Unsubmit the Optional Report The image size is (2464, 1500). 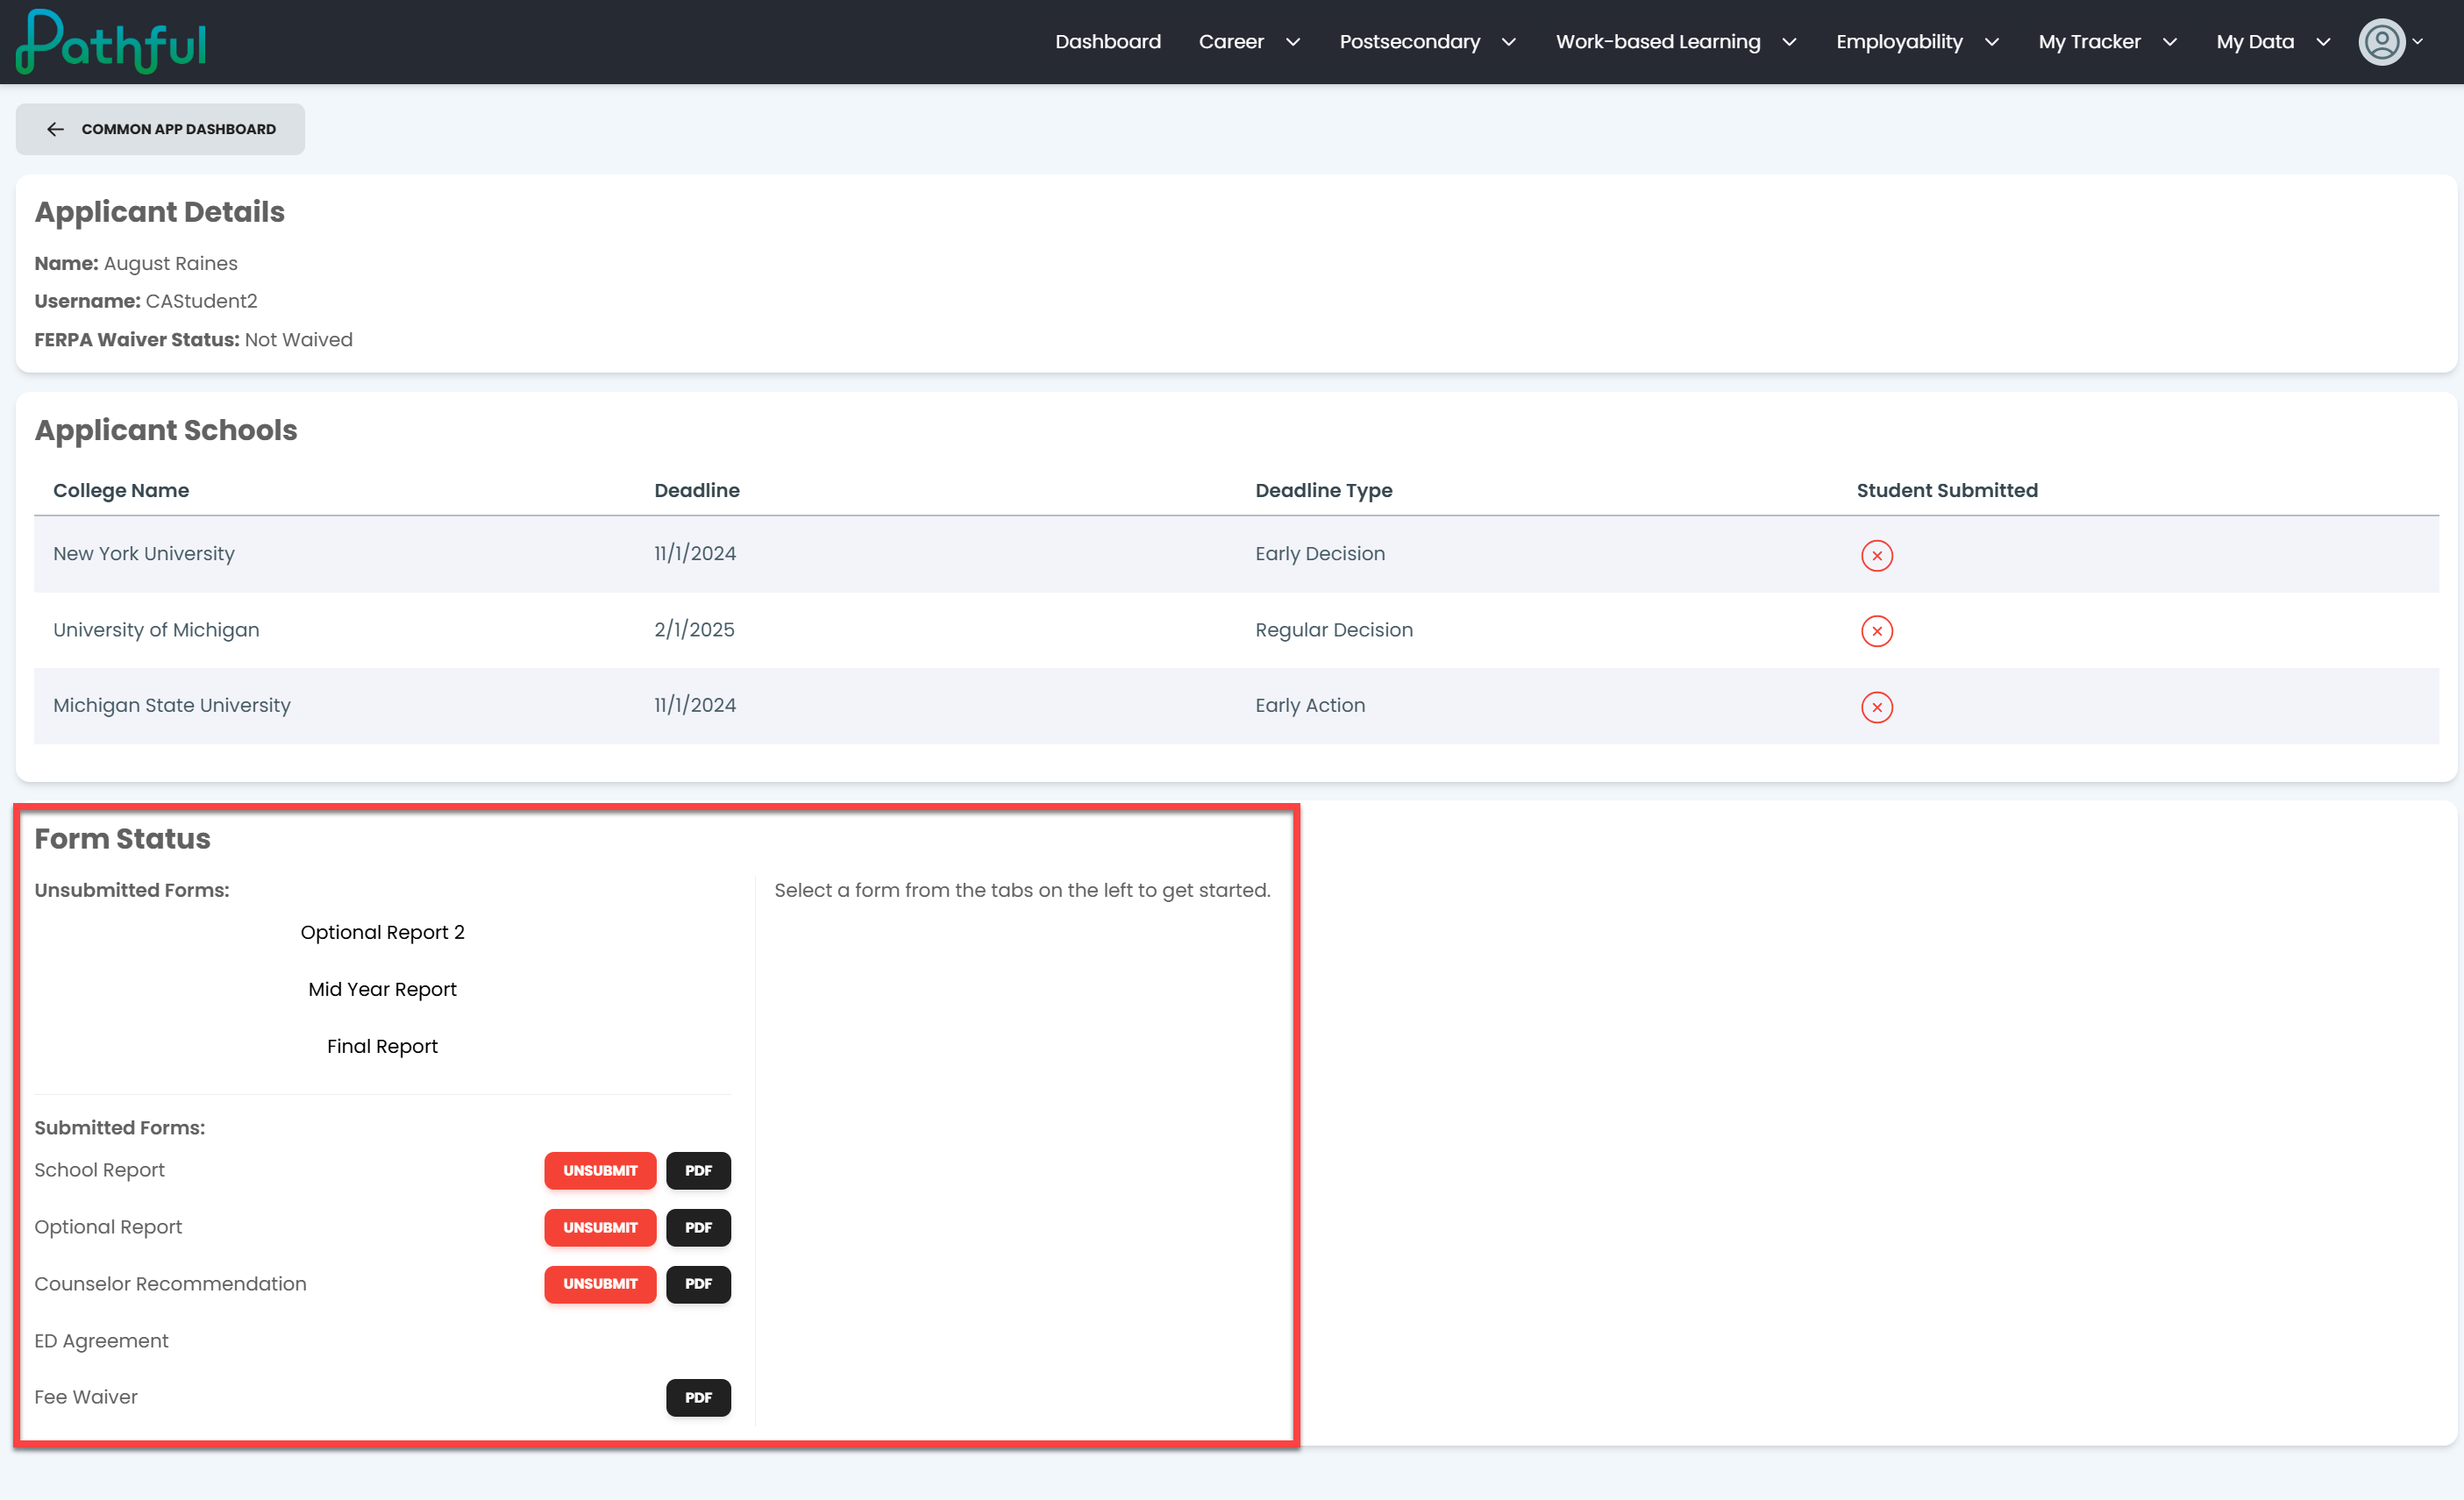[600, 1227]
